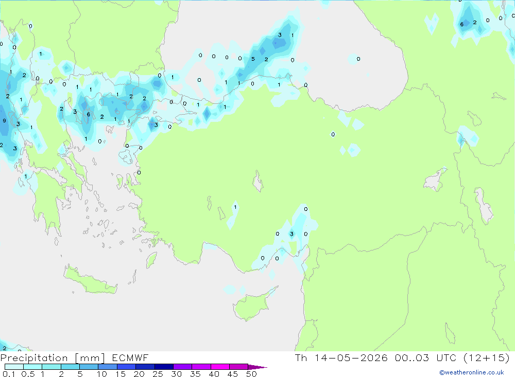Click the legend label '35'
The width and height of the screenshot is (515, 377).
point(195,374)
